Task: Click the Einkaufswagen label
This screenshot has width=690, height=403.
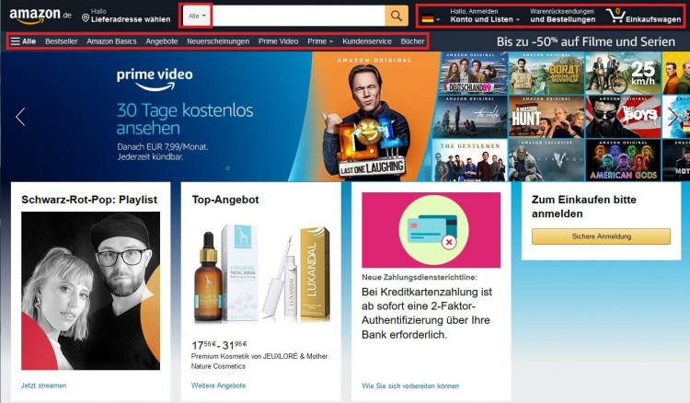Action: coord(653,19)
